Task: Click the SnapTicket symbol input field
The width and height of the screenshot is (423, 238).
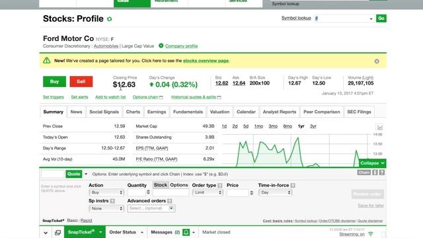Action: (x=53, y=174)
